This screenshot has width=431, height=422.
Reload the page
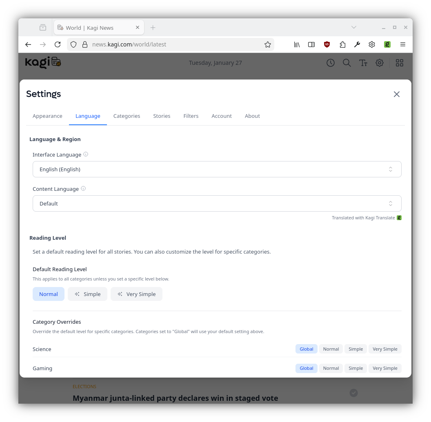tap(58, 44)
